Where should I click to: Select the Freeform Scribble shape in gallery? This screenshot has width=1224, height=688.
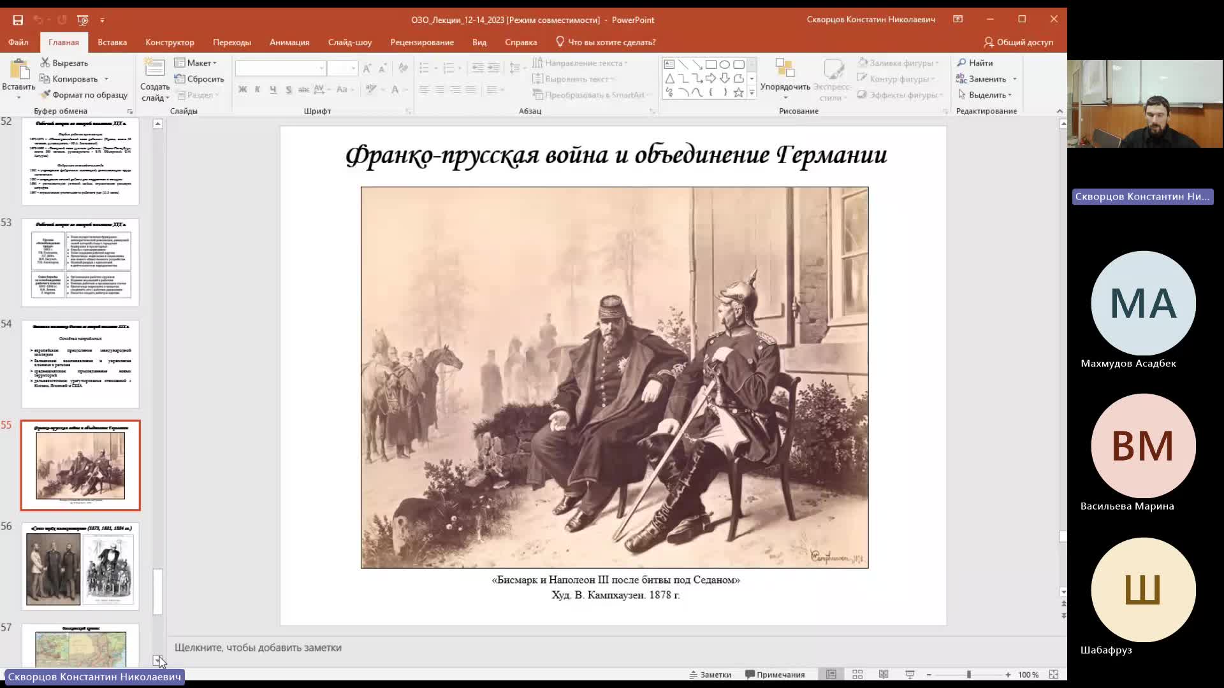(x=669, y=92)
